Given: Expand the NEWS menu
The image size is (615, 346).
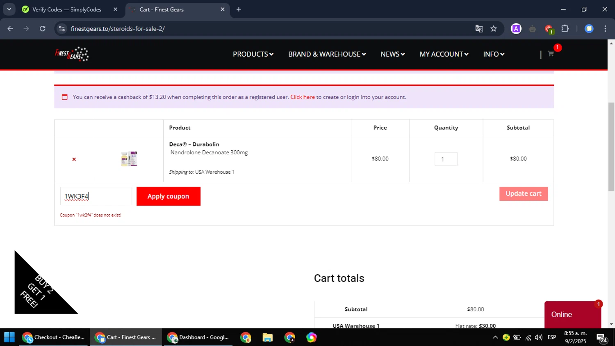Looking at the screenshot, I should pyautogui.click(x=392, y=54).
